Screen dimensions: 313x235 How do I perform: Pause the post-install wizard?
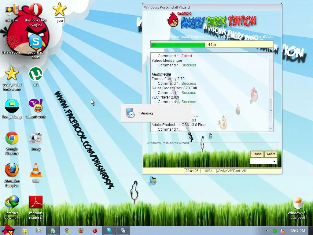(x=257, y=154)
